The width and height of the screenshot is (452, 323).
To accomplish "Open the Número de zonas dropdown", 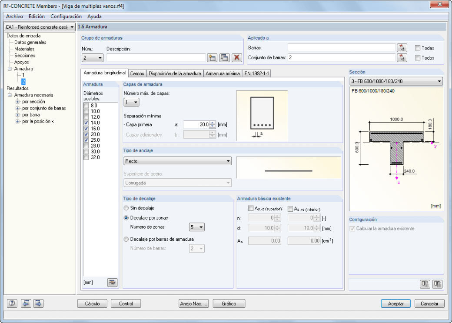I will (197, 227).
